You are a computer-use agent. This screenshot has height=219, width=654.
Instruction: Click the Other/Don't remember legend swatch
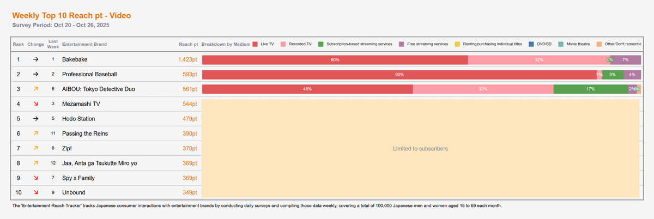[599, 44]
